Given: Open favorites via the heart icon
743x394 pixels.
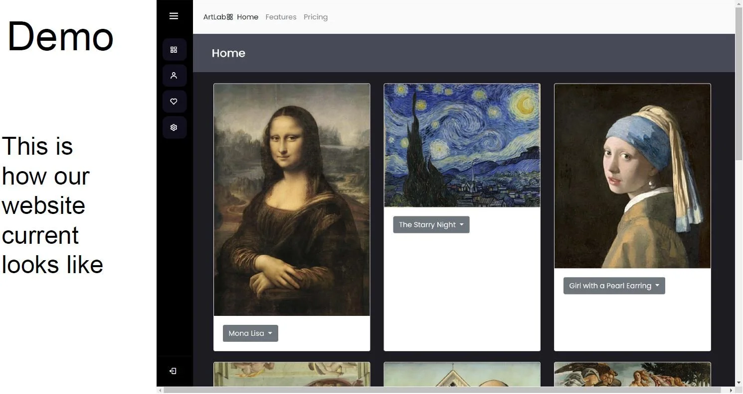Looking at the screenshot, I should click(x=174, y=101).
